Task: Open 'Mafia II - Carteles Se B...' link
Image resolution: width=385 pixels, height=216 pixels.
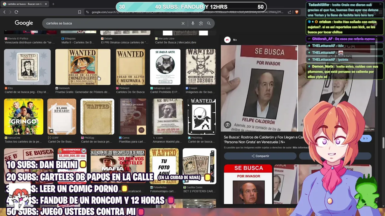Action: pyautogui.click(x=78, y=43)
